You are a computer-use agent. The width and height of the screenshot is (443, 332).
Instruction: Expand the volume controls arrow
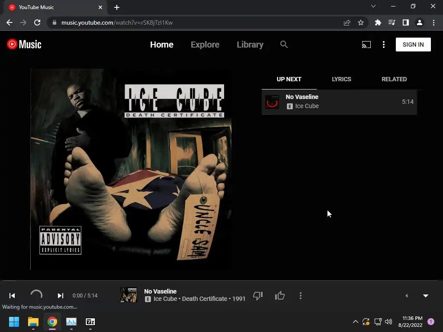(x=407, y=296)
